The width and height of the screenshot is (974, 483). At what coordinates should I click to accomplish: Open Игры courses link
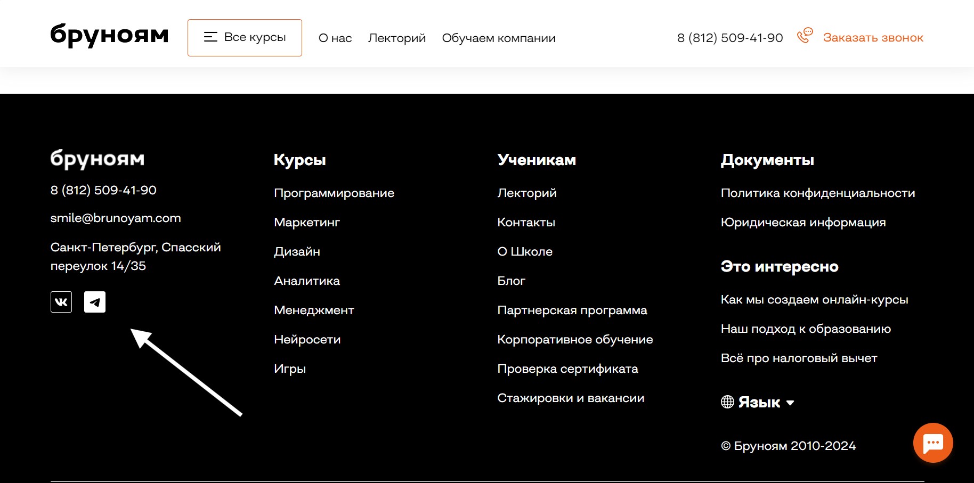pos(290,369)
